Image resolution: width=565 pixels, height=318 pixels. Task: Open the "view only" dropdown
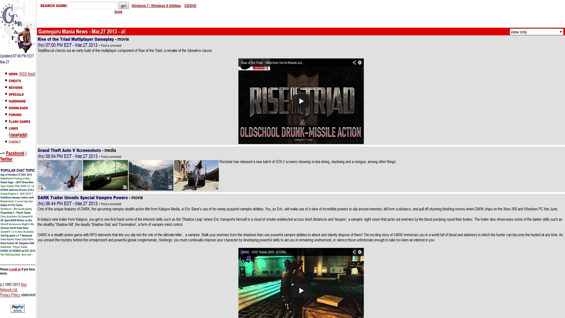click(x=536, y=32)
